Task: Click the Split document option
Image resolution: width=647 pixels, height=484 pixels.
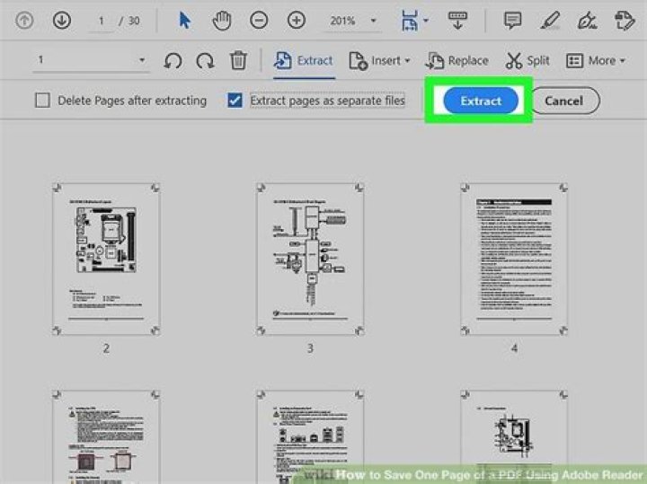Action: click(527, 61)
